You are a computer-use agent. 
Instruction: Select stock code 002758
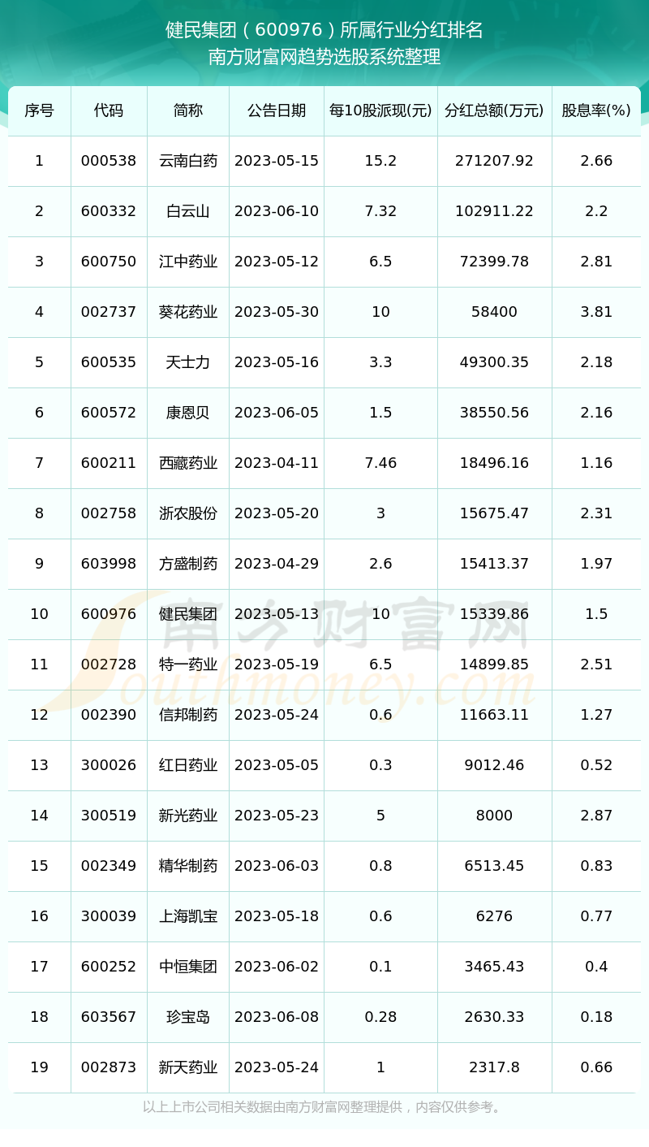pos(109,513)
